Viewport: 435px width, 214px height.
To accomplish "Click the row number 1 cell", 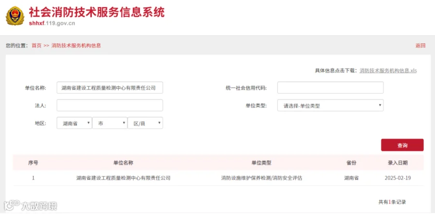I will coord(33,178).
